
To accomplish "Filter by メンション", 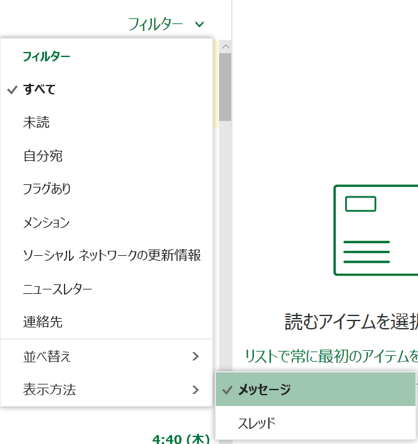I will [x=106, y=222].
